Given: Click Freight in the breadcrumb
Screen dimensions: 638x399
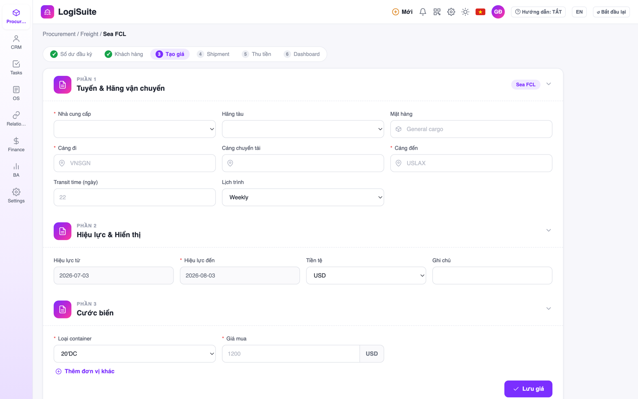Looking at the screenshot, I should tap(89, 34).
